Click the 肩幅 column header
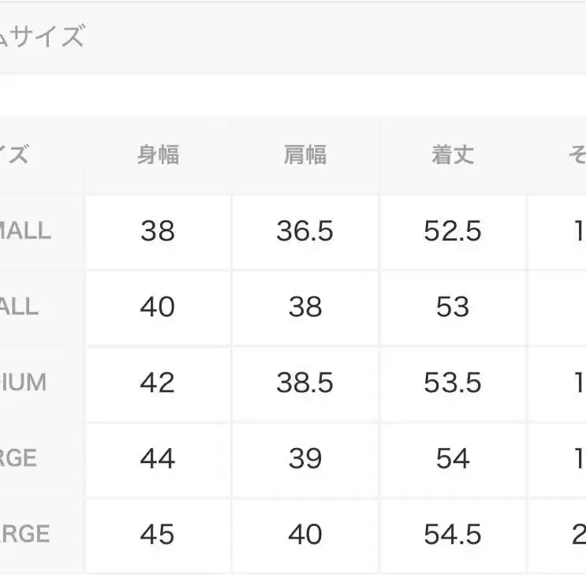The height and width of the screenshot is (586, 586). pyautogui.click(x=305, y=155)
